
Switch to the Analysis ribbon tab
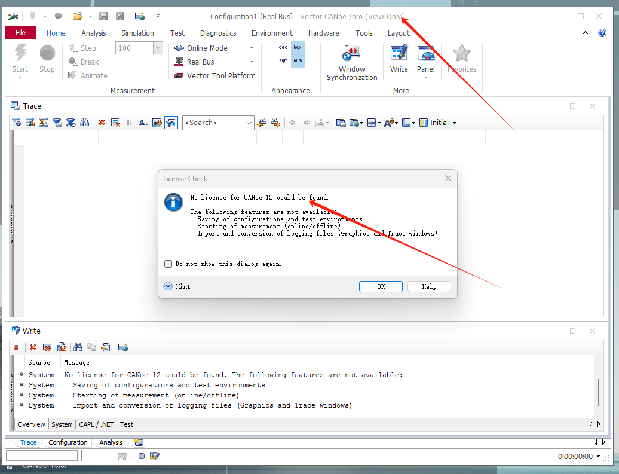pyautogui.click(x=94, y=33)
